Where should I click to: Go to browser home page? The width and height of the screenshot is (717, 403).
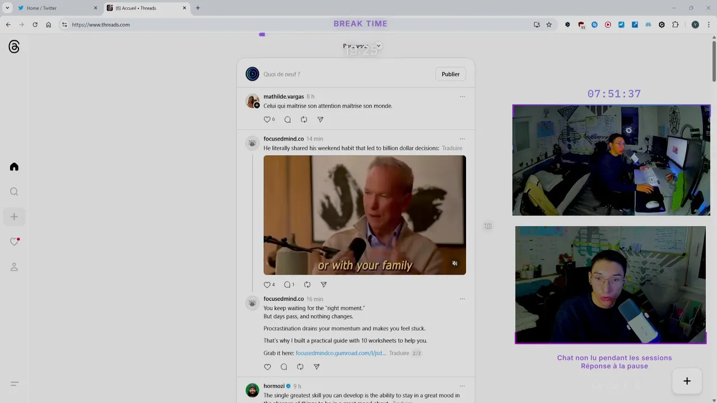tap(49, 25)
